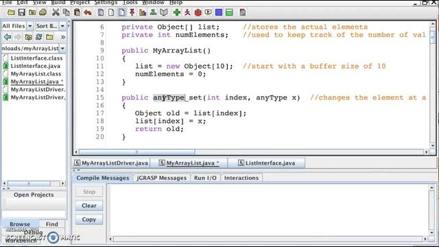The image size is (439, 247).
Task: Switch to ListInterface.java editor tab
Action: click(x=266, y=163)
